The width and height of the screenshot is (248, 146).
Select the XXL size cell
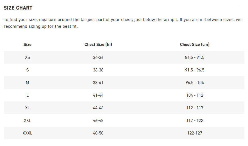[x=28, y=120]
